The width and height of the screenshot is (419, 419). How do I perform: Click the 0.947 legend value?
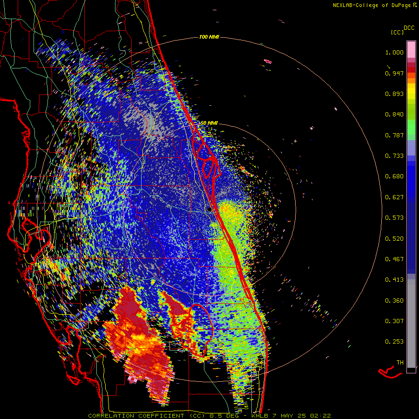[x=394, y=73]
